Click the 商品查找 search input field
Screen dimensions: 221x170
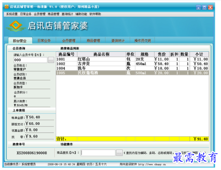click(98, 153)
